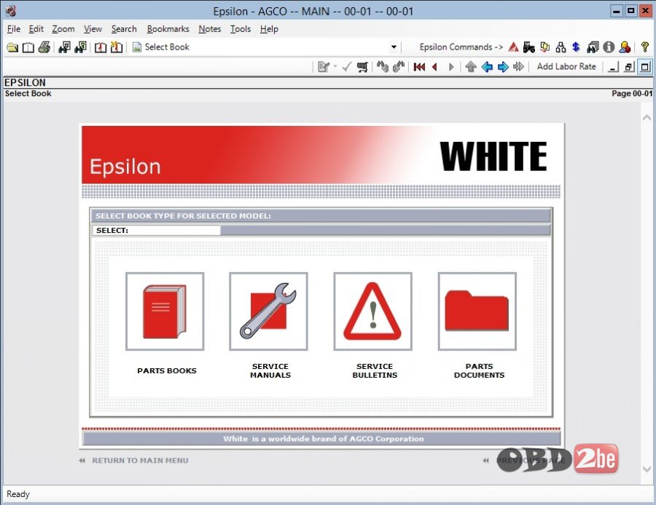
Task: Click the gray up arrow icon
Action: coord(471,67)
